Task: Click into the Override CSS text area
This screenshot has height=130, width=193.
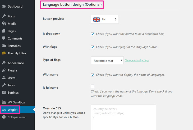Action: tap(123, 117)
